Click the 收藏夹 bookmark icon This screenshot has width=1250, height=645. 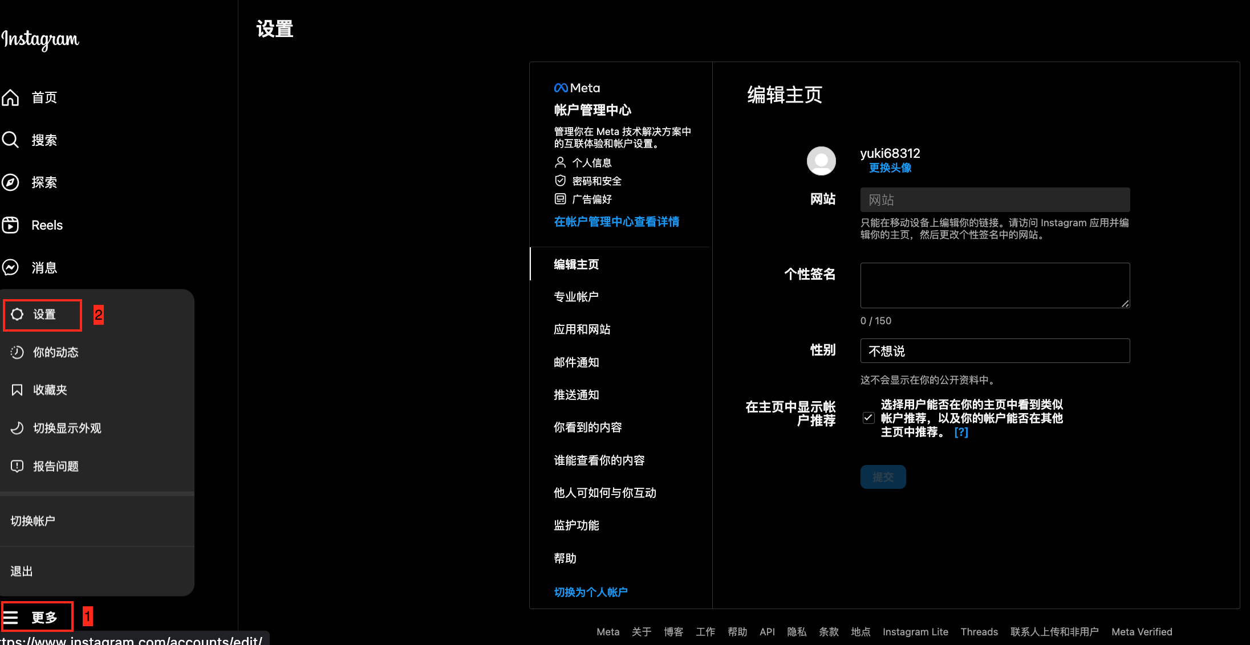(17, 390)
